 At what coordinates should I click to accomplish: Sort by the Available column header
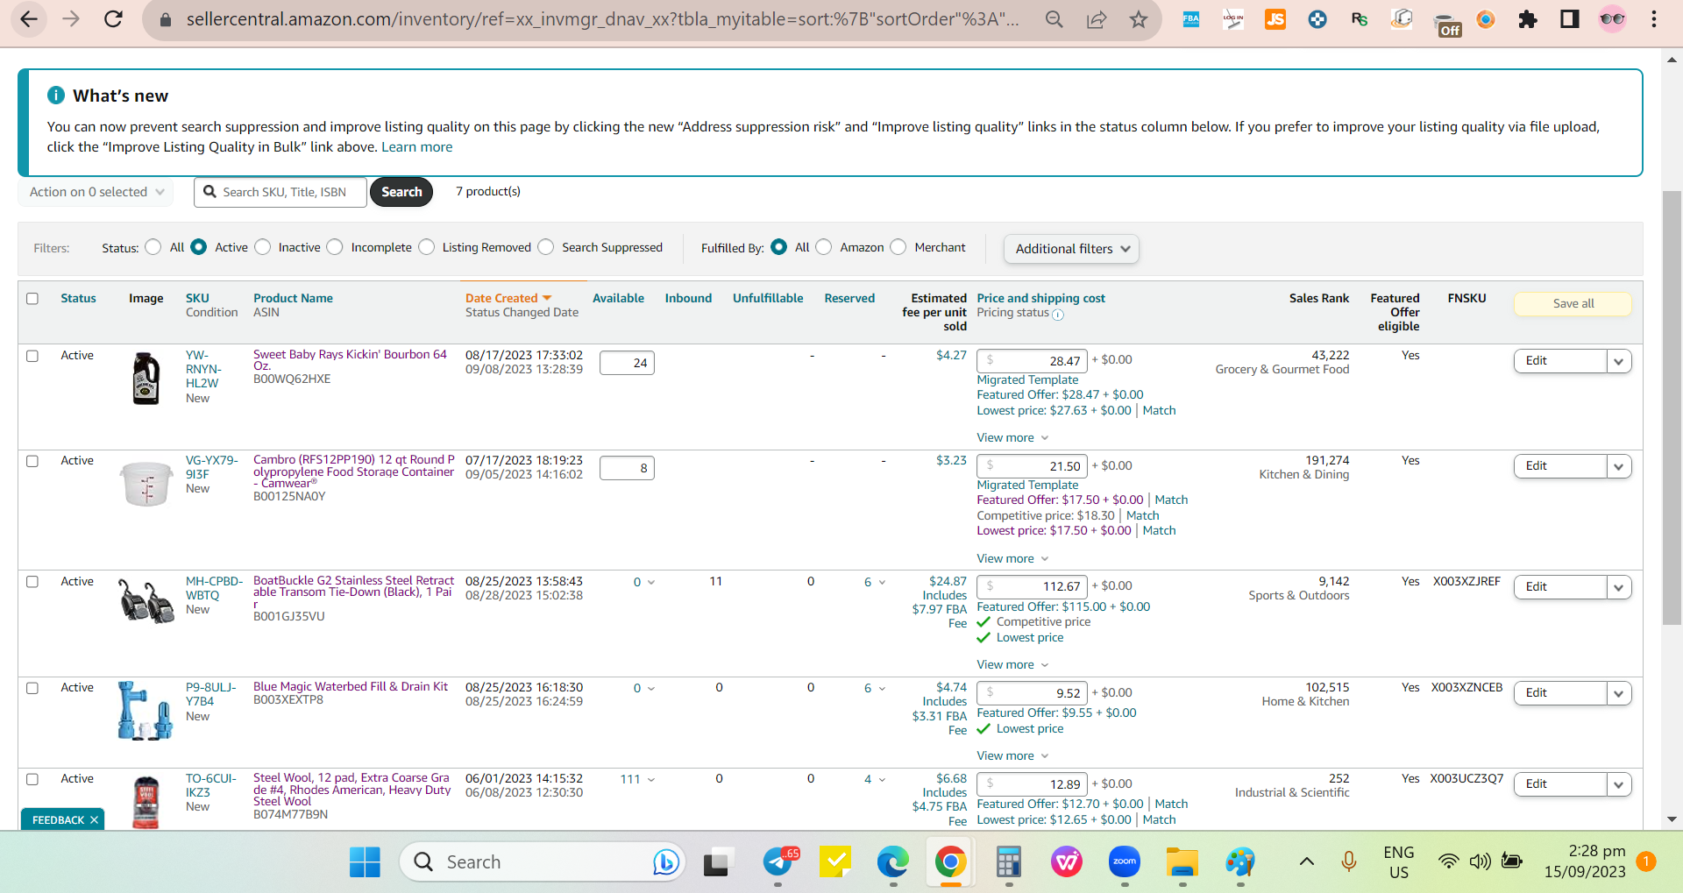(618, 298)
